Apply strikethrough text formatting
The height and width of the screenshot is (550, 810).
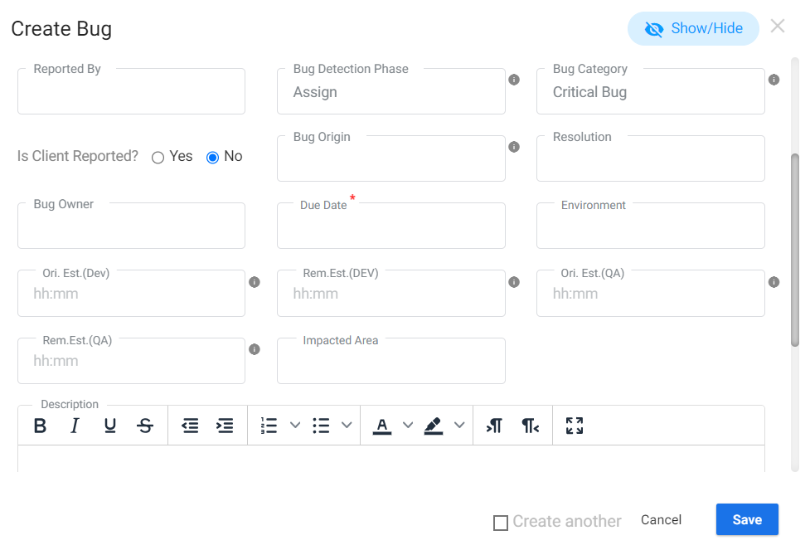coord(145,426)
